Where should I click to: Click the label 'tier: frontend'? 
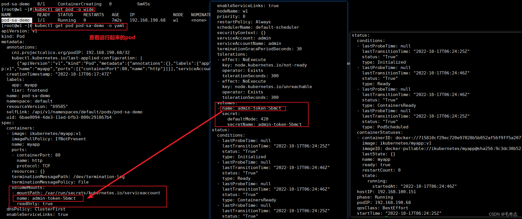30,90
